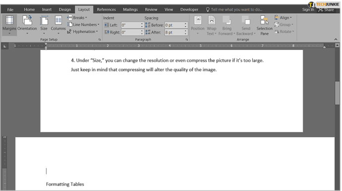Open the Selection Pane
The image size is (342, 191).
264,25
